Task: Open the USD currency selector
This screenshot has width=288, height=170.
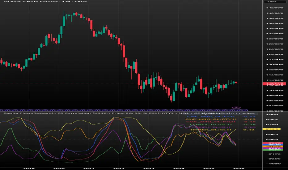Action: (274, 2)
